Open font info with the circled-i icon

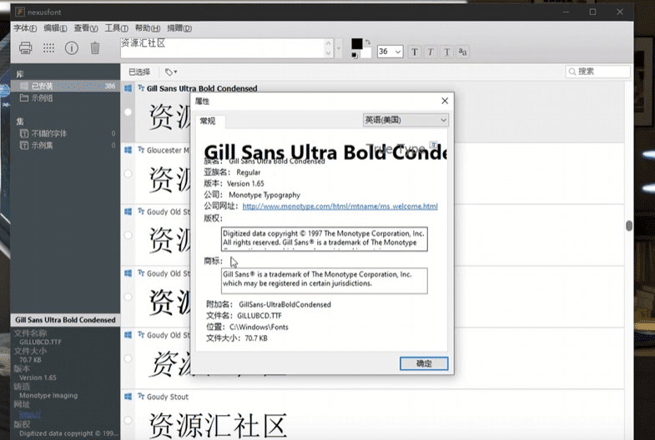tap(72, 48)
